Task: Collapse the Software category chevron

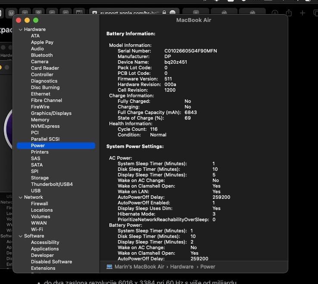Action: (x=20, y=236)
